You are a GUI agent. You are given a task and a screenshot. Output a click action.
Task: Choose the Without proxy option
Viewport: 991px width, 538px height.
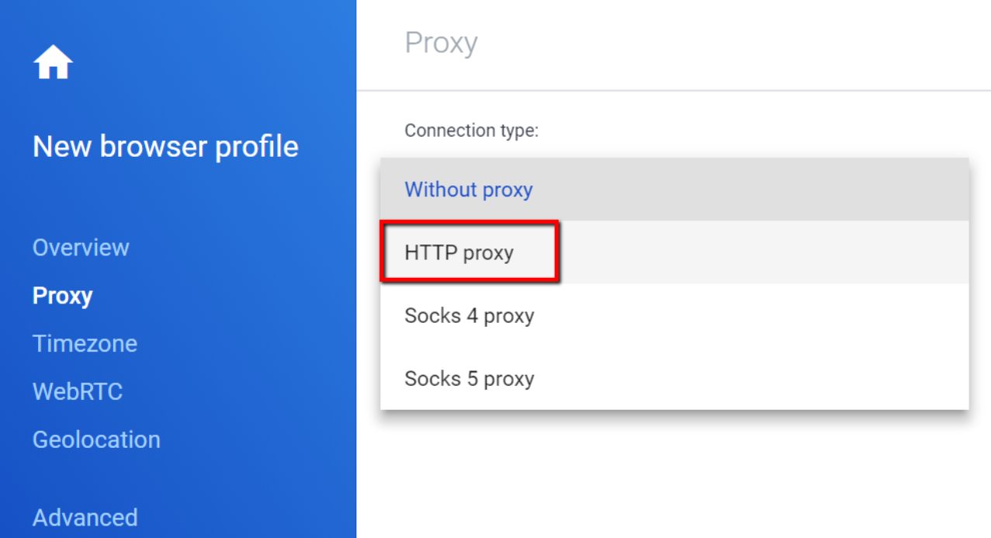pyautogui.click(x=469, y=189)
